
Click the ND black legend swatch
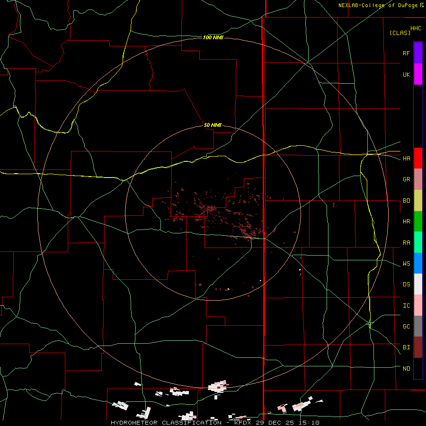(418, 368)
